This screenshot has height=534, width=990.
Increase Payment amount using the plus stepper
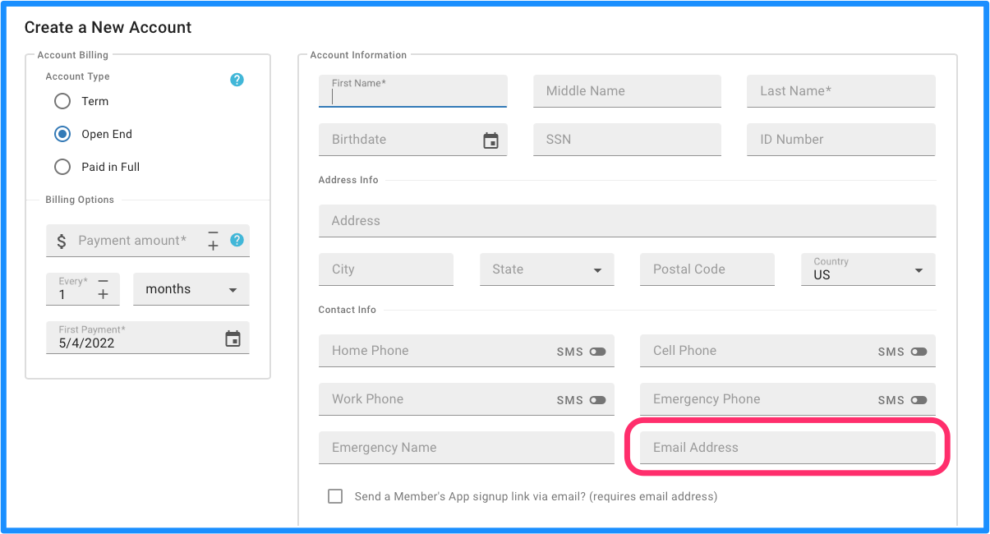[x=213, y=245]
